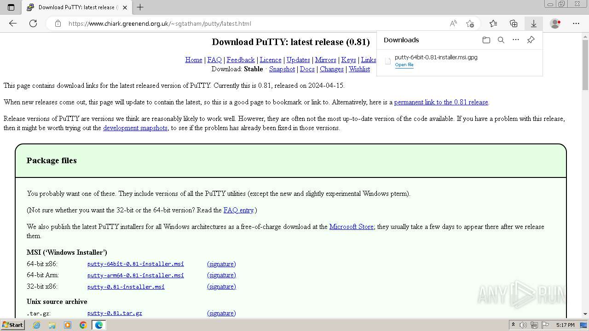Select the putty-64bit-0.81-installer.msi.gpg download entry
This screenshot has width=589, height=331.
pos(459,61)
